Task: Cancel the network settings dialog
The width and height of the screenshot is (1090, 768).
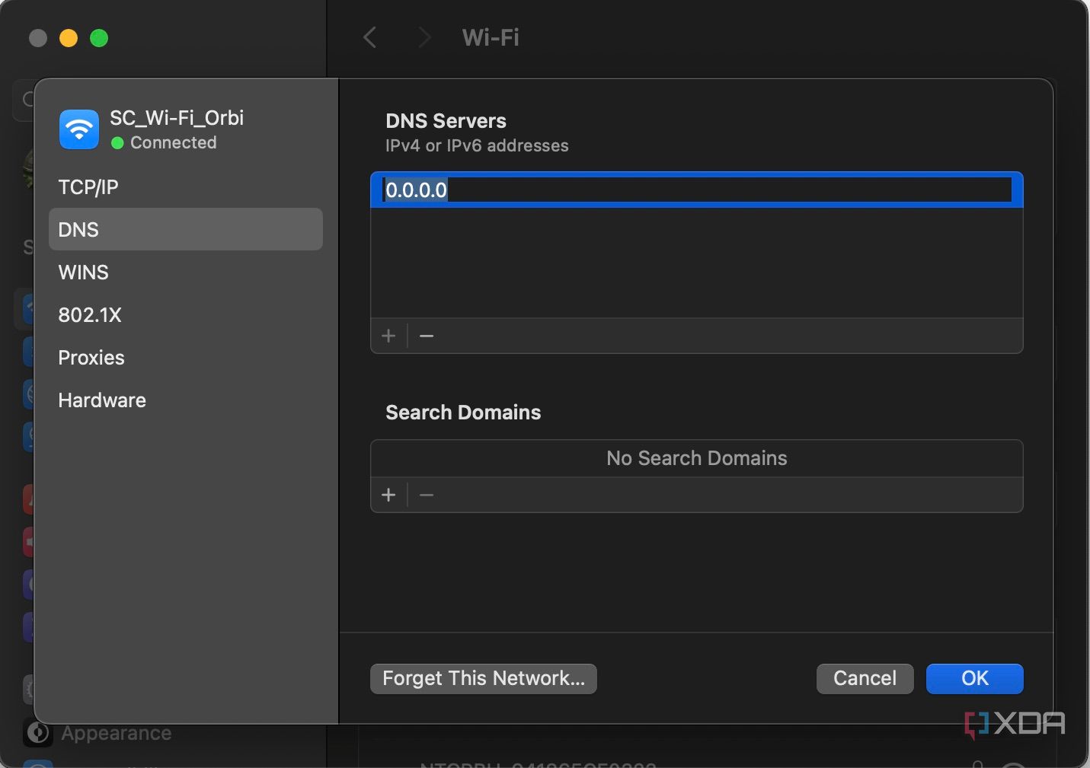Action: click(865, 678)
